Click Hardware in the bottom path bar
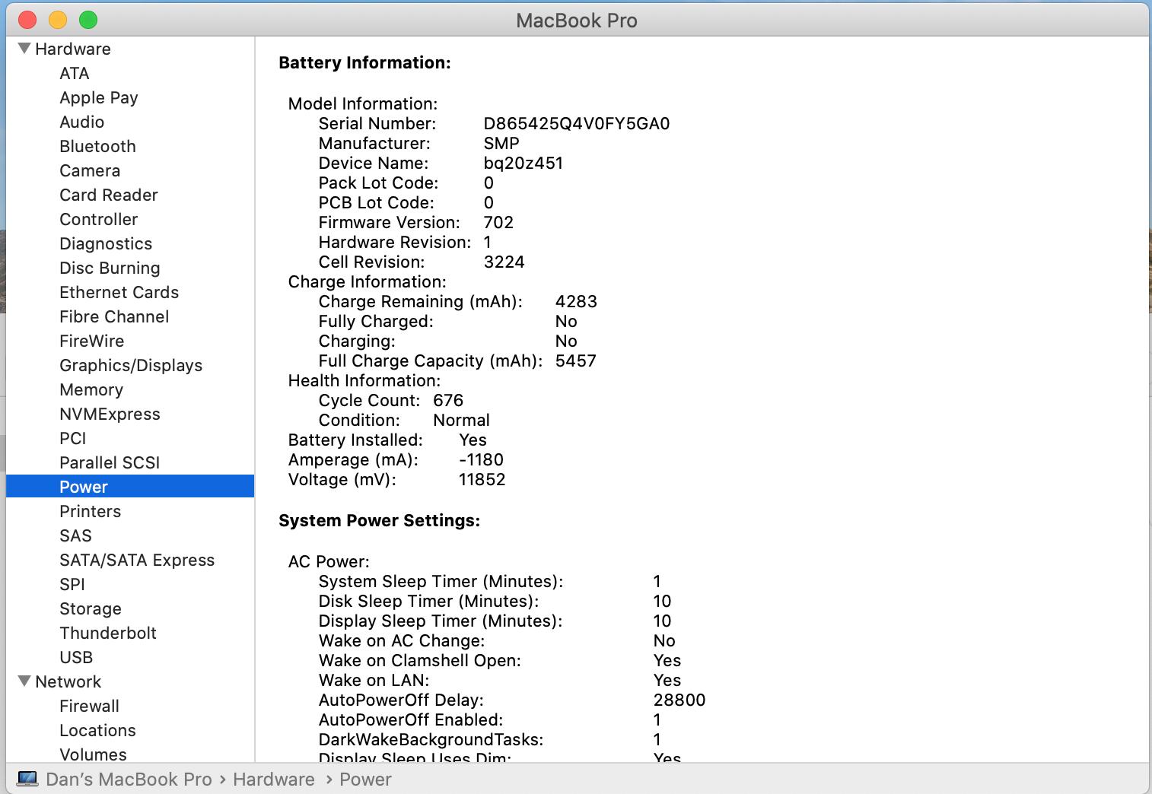The width and height of the screenshot is (1152, 794). (274, 779)
